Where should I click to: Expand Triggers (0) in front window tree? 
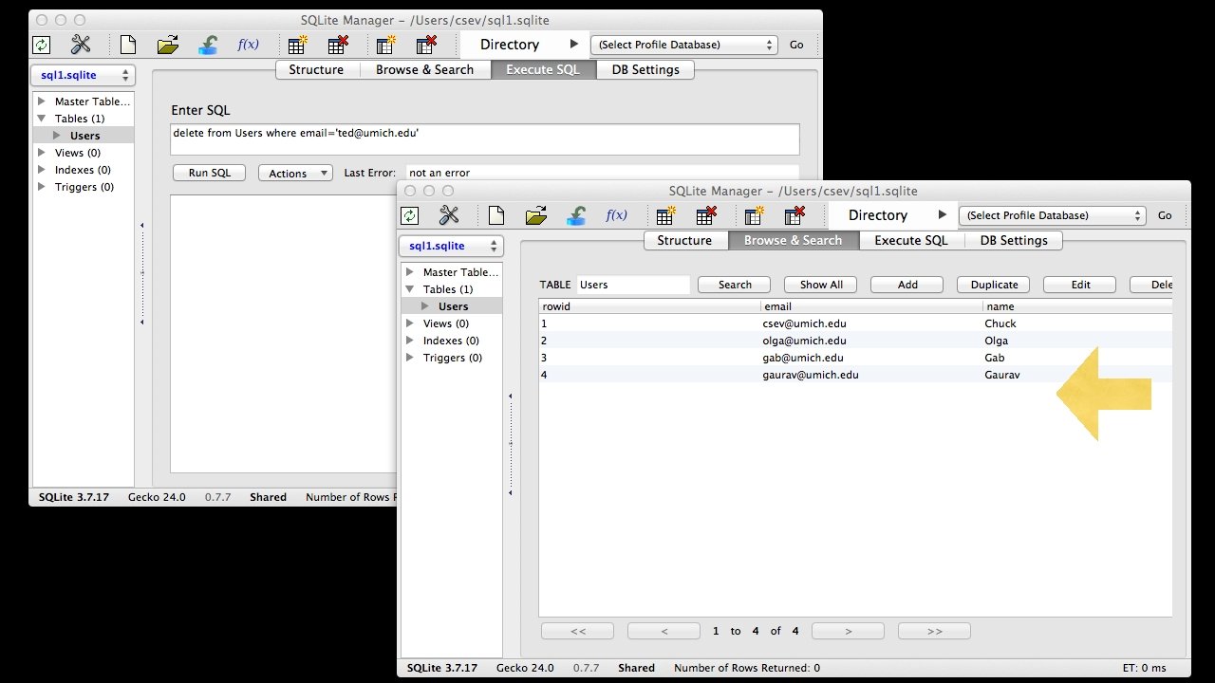[x=410, y=358]
